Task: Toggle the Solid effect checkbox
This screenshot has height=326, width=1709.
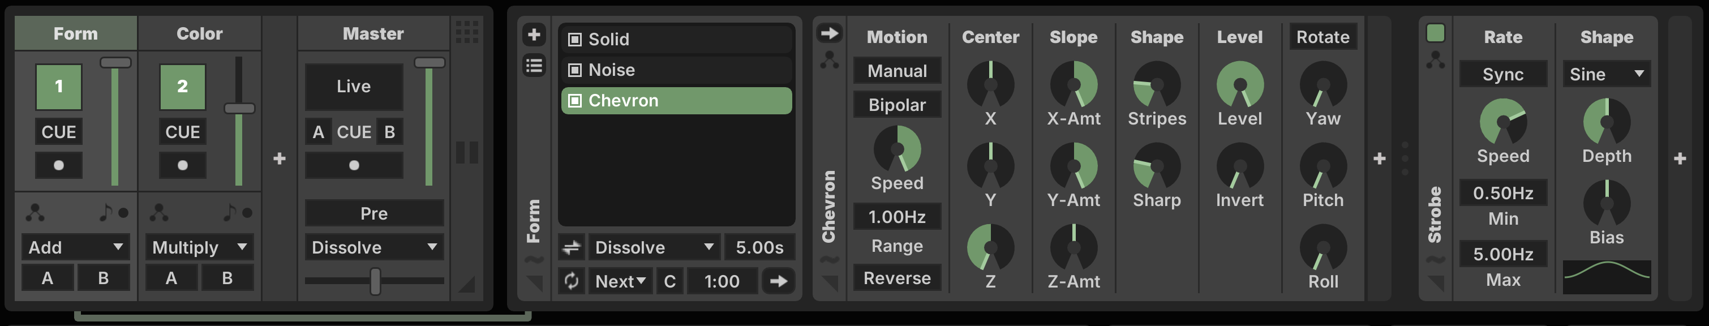Action: 574,39
